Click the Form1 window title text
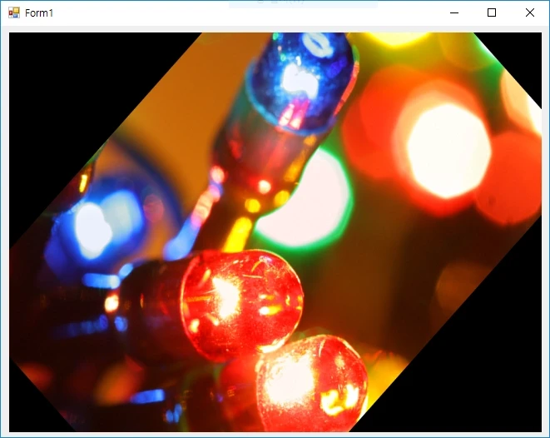 point(39,12)
